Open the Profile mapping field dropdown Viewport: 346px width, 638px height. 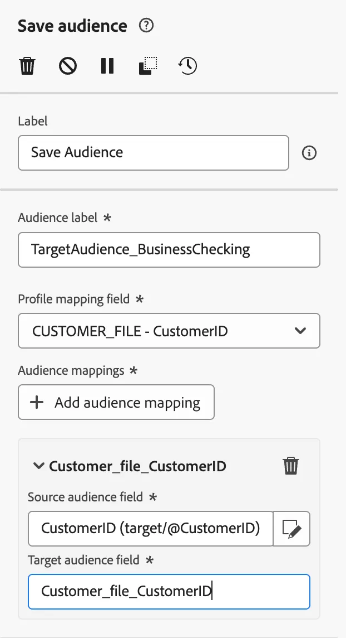(x=169, y=331)
